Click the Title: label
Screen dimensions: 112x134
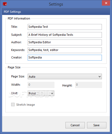[x=14, y=27]
